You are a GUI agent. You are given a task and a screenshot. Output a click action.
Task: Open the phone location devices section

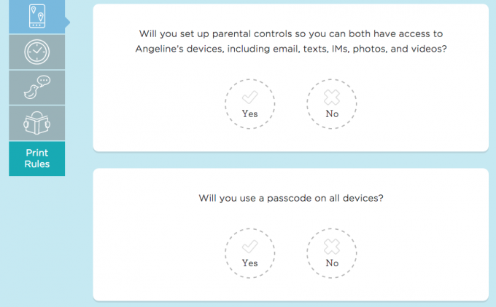click(x=37, y=17)
